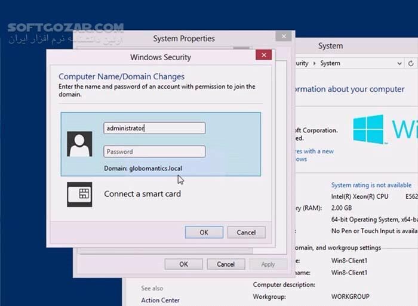Screen dimensions: 418x306
Task: Select the smart card reader icon
Action: (x=79, y=194)
